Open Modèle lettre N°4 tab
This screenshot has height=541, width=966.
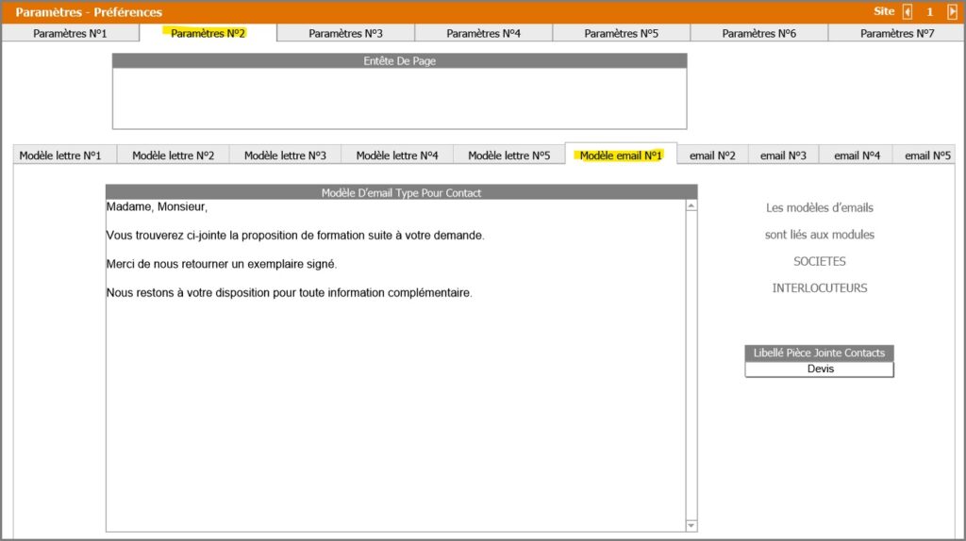coord(397,156)
